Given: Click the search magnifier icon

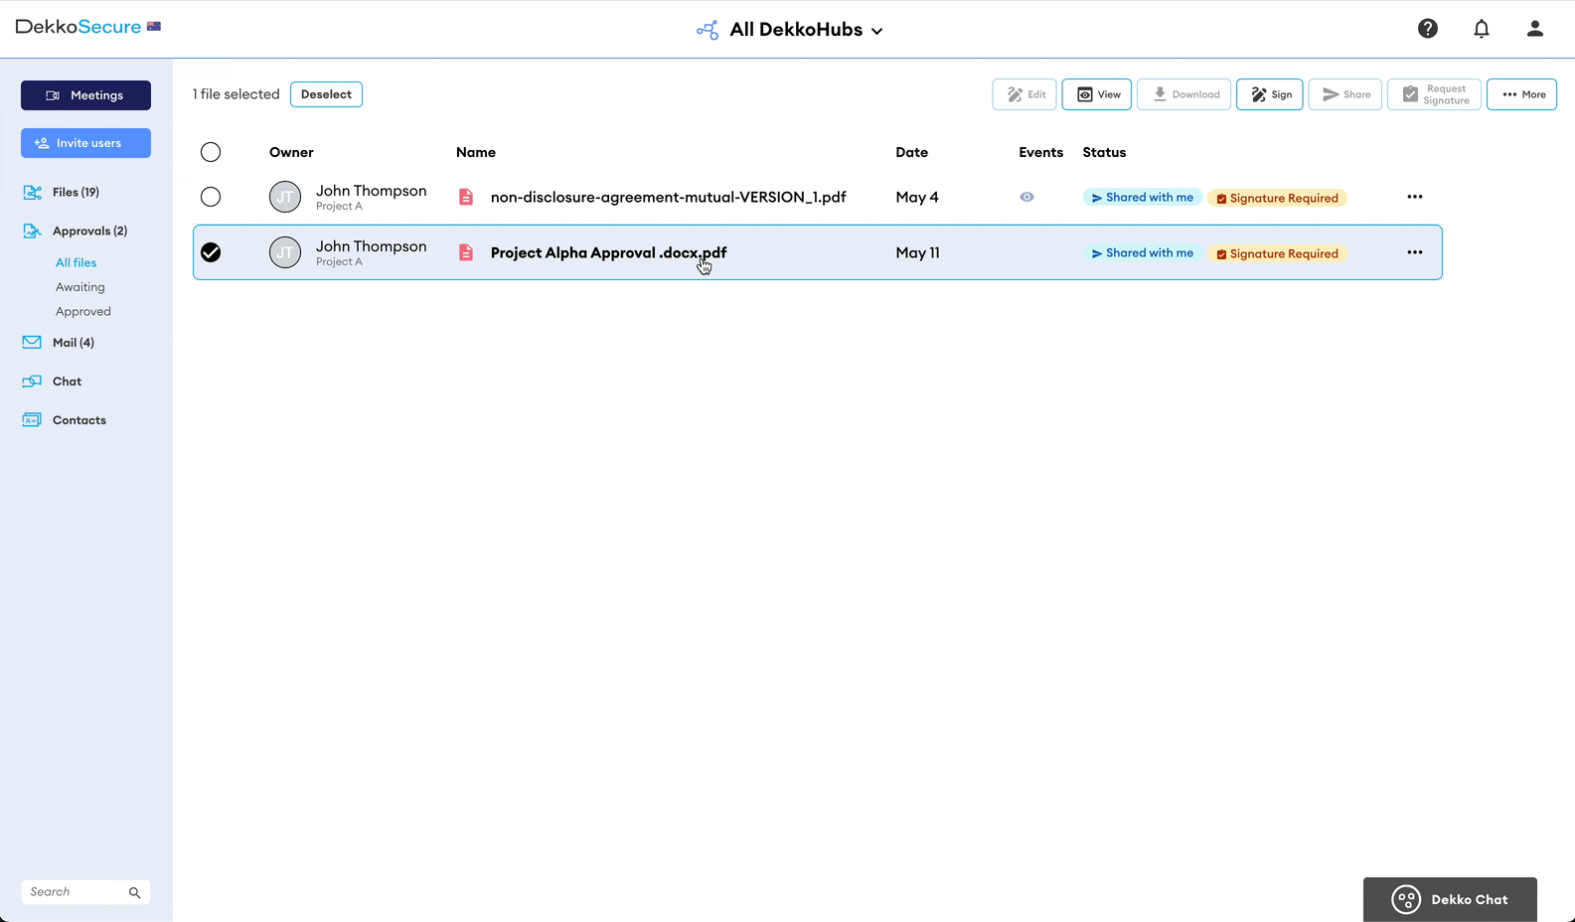Looking at the screenshot, I should 135,892.
